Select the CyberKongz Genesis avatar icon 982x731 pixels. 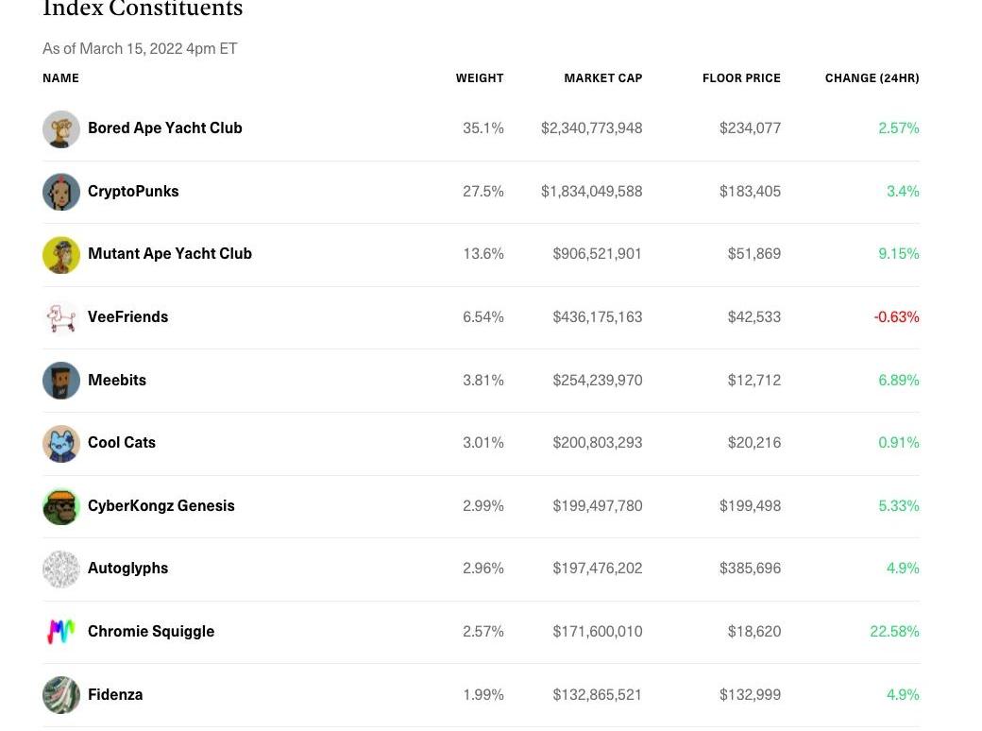point(61,506)
